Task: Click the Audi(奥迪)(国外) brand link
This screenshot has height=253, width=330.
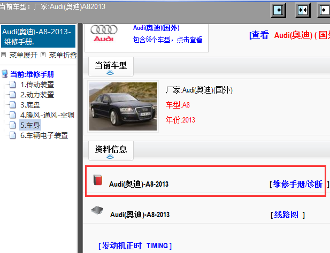Action: click(156, 28)
